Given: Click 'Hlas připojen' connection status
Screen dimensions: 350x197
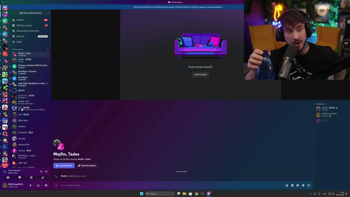Looking at the screenshot, I should (x=14, y=170).
